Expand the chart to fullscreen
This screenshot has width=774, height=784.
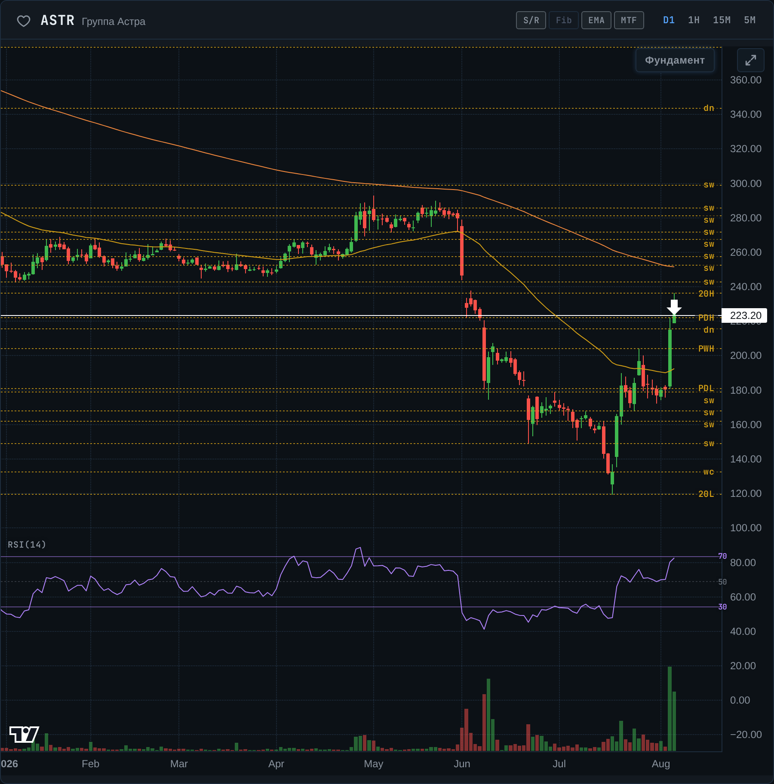[750, 60]
